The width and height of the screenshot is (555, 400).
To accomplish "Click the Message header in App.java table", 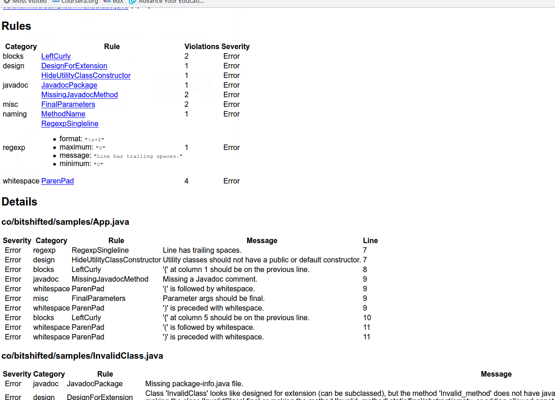I will [x=262, y=240].
